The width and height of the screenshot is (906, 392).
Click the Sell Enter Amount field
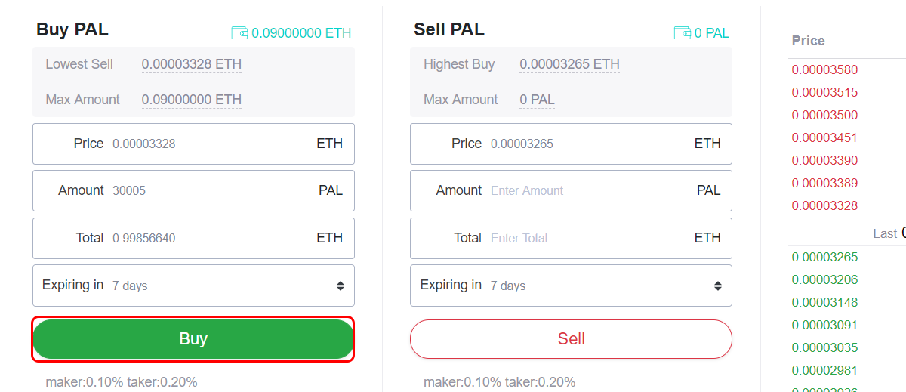(571, 190)
